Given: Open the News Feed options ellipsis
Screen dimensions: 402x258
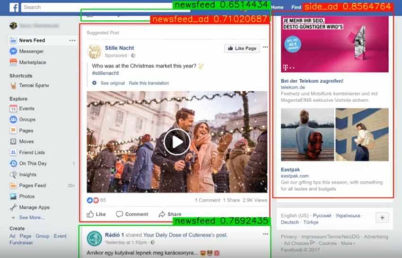Looking at the screenshot, I should point(72,40).
